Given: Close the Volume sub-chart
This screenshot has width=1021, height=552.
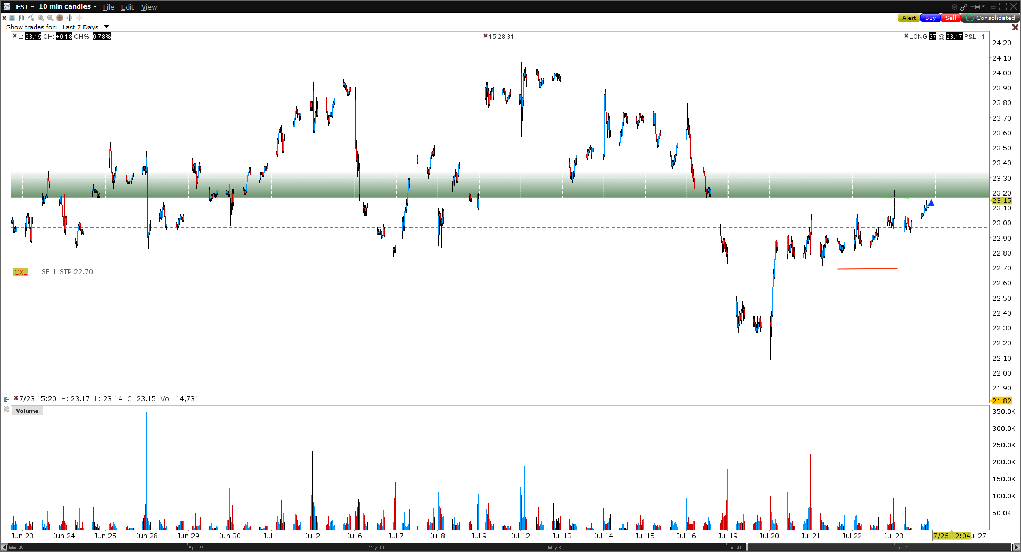Looking at the screenshot, I should pos(6,410).
